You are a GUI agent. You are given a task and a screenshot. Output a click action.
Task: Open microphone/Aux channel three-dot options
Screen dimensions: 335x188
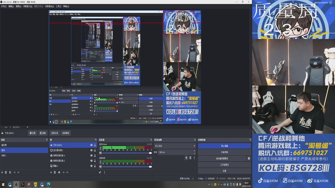(x=100, y=148)
